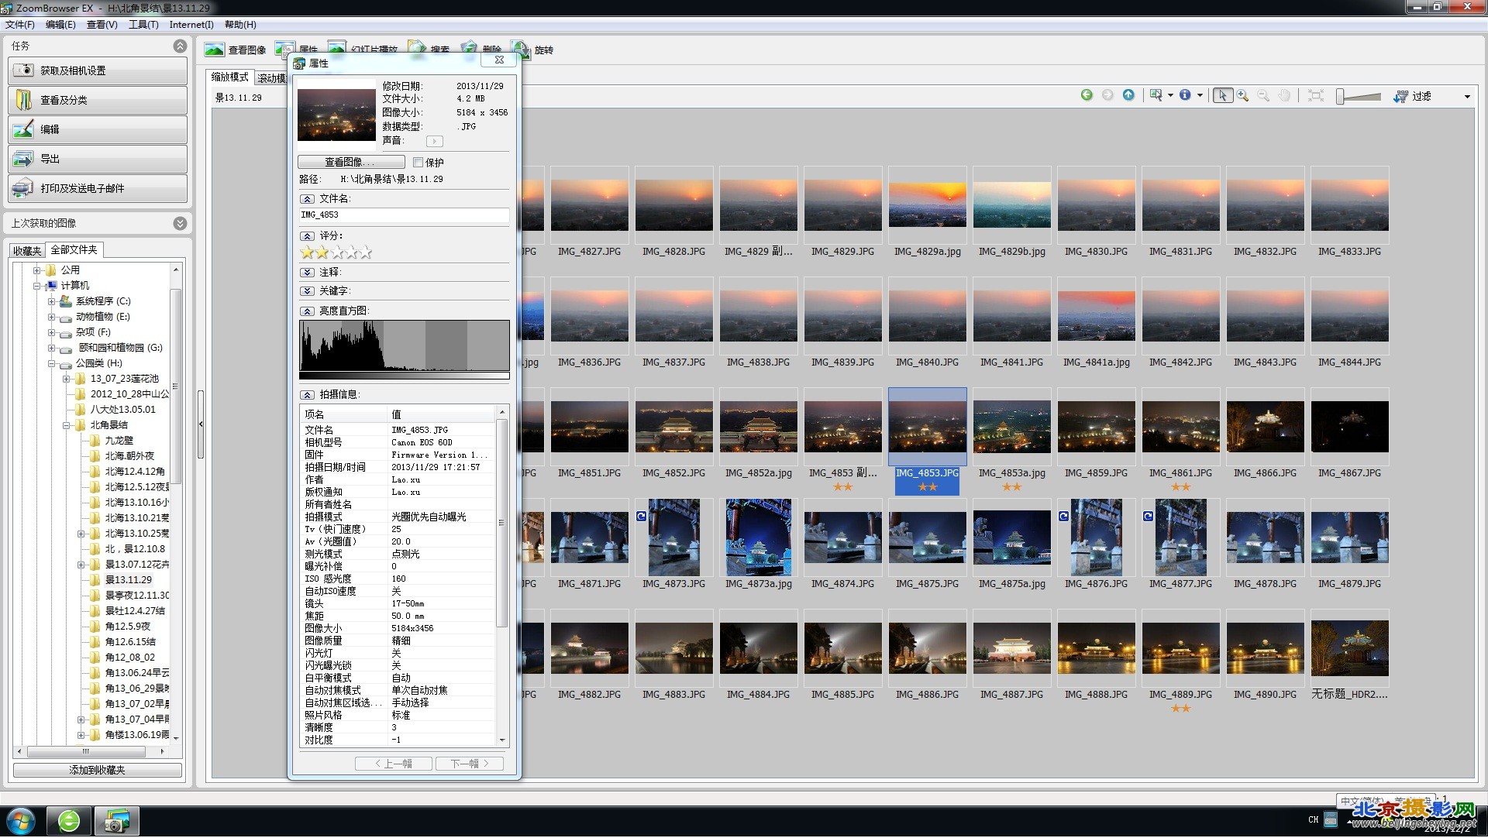The width and height of the screenshot is (1488, 838).
Task: Click the green Back arrow icon
Action: tap(1087, 94)
